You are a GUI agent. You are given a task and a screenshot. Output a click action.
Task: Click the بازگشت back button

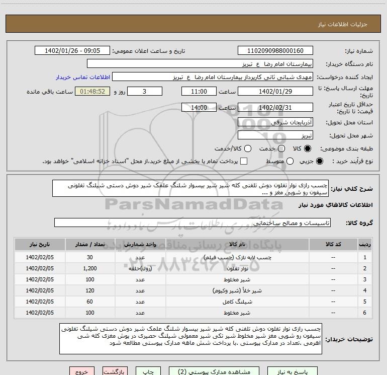click(x=115, y=371)
